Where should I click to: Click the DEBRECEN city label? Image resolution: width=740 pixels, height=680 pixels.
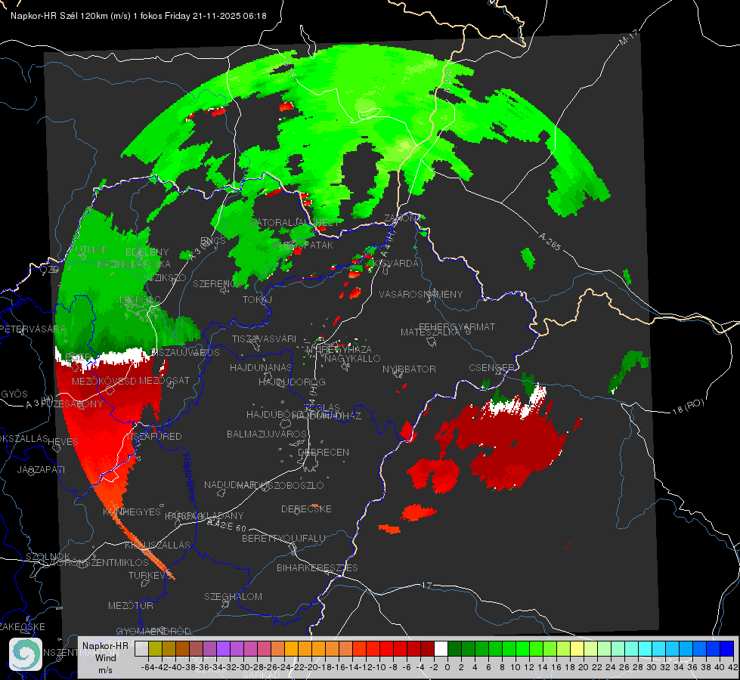click(x=324, y=452)
